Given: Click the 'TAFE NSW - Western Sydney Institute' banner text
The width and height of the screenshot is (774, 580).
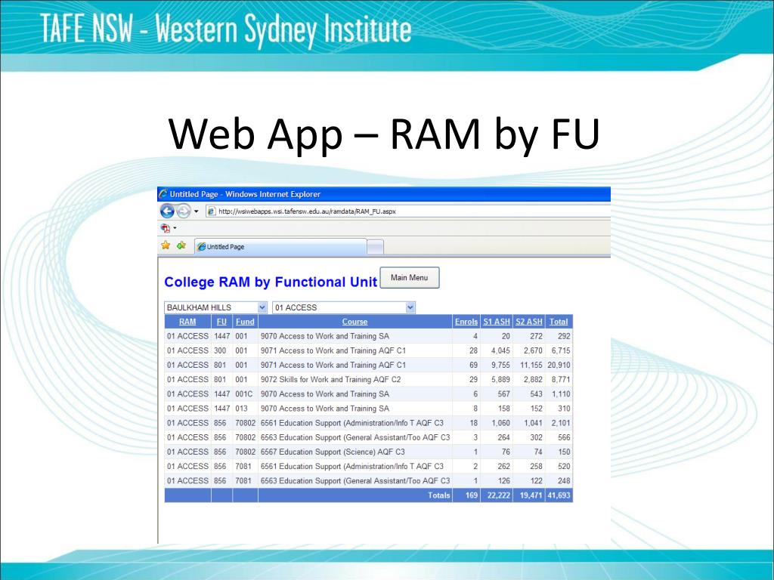Looking at the screenshot, I should tap(225, 30).
